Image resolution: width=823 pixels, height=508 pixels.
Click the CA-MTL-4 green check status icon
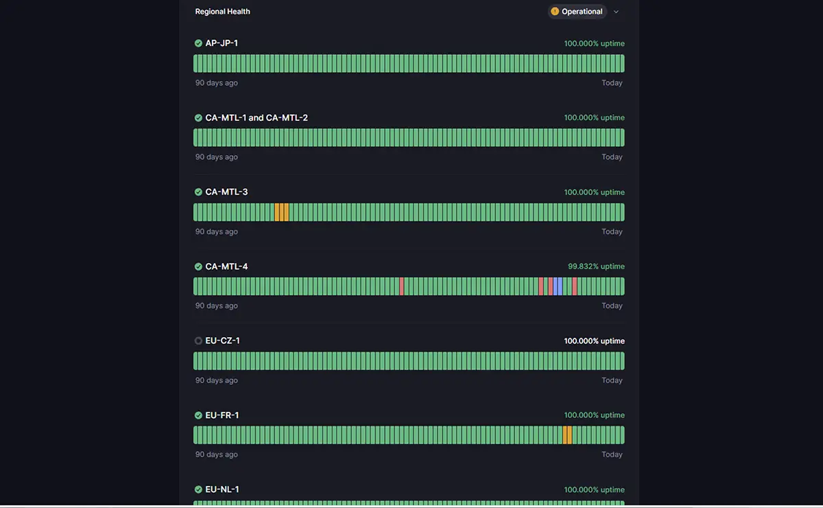pos(198,266)
